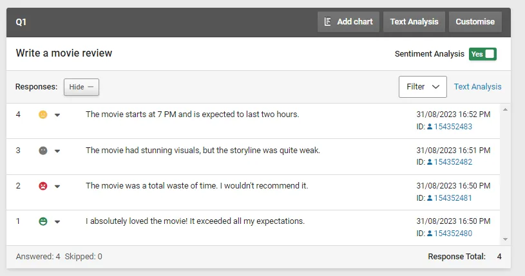Screen dimensions: 525x276
Task: Open the sentiment dropdown arrow for response 2
Action: pyautogui.click(x=57, y=187)
